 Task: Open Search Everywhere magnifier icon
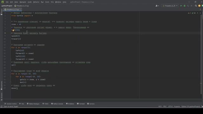196,6
